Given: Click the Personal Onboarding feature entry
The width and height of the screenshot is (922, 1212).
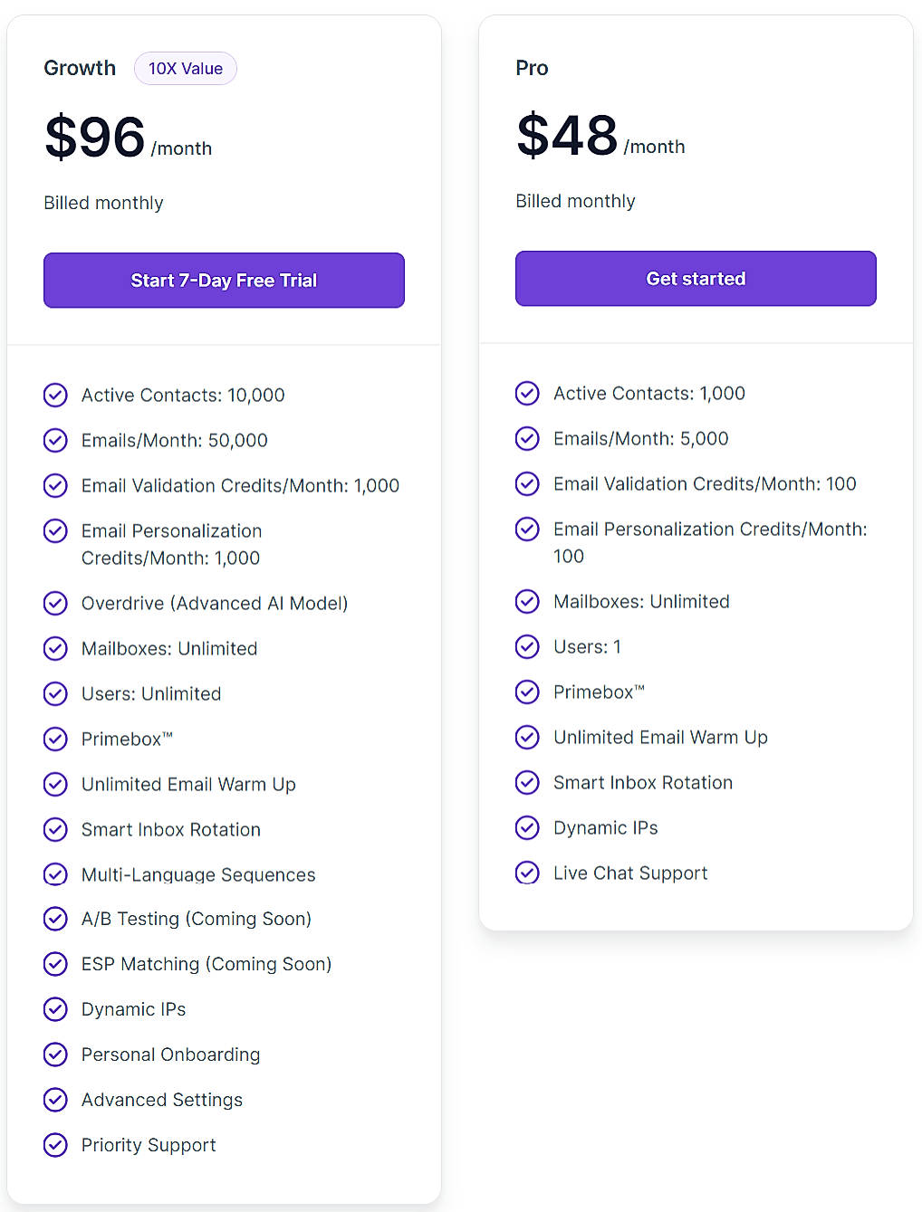Looking at the screenshot, I should click(170, 1055).
